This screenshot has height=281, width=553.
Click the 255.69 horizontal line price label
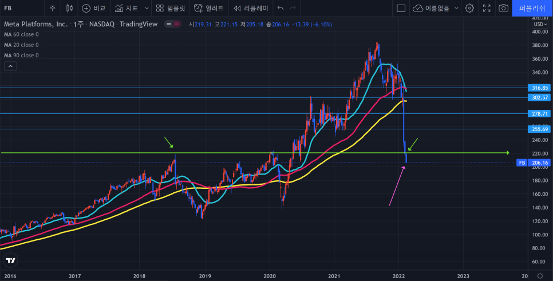click(540, 129)
